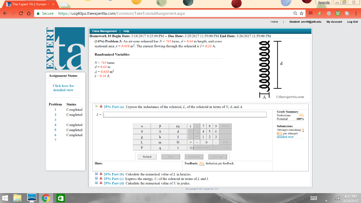Click the L answer input field
This screenshot has width=361, height=203.
click(x=184, y=115)
